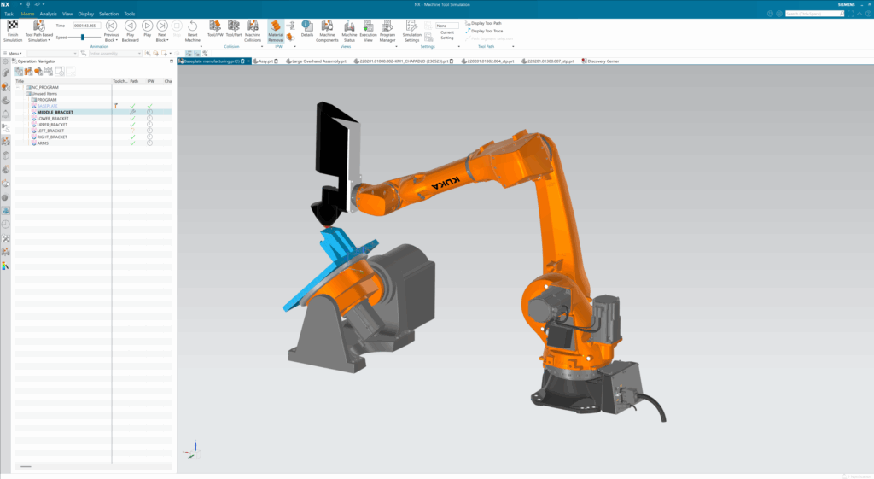Open the Program Manager
This screenshot has width=874, height=479.
(x=387, y=32)
